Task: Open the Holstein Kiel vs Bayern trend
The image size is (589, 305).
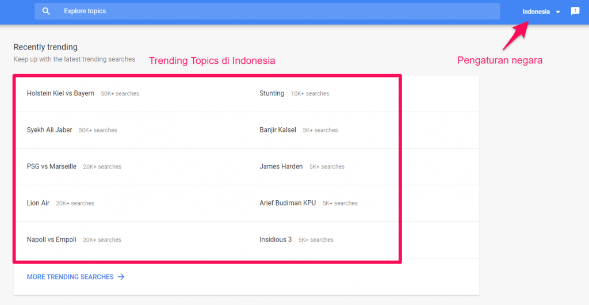Action: pyautogui.click(x=60, y=93)
